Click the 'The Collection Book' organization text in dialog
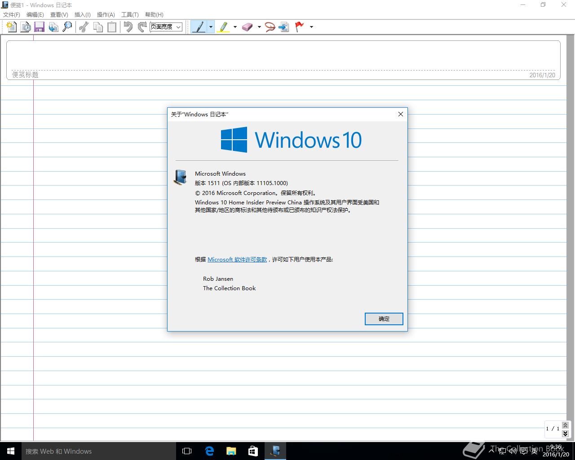 click(x=229, y=288)
